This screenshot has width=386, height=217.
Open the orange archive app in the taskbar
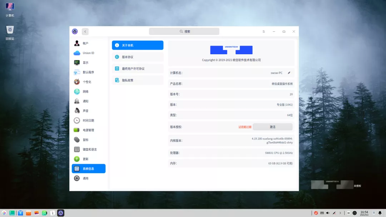click(28, 213)
